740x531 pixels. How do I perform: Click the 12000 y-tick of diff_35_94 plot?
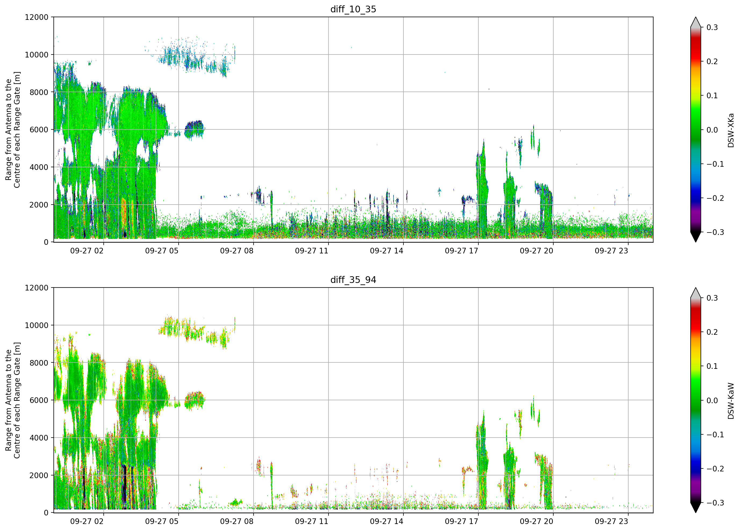[x=37, y=288]
